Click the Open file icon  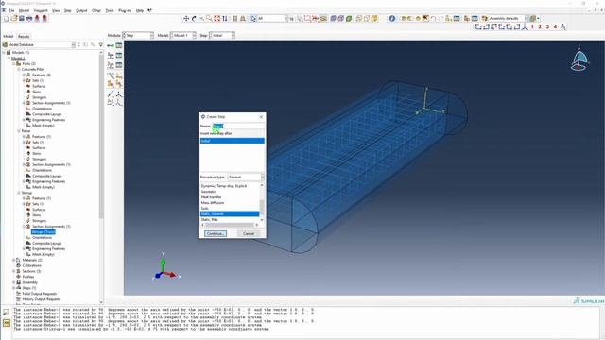tap(14, 18)
